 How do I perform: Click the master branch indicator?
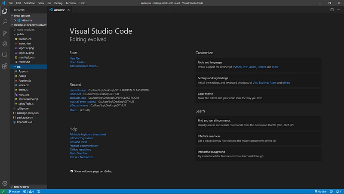(x=14, y=191)
